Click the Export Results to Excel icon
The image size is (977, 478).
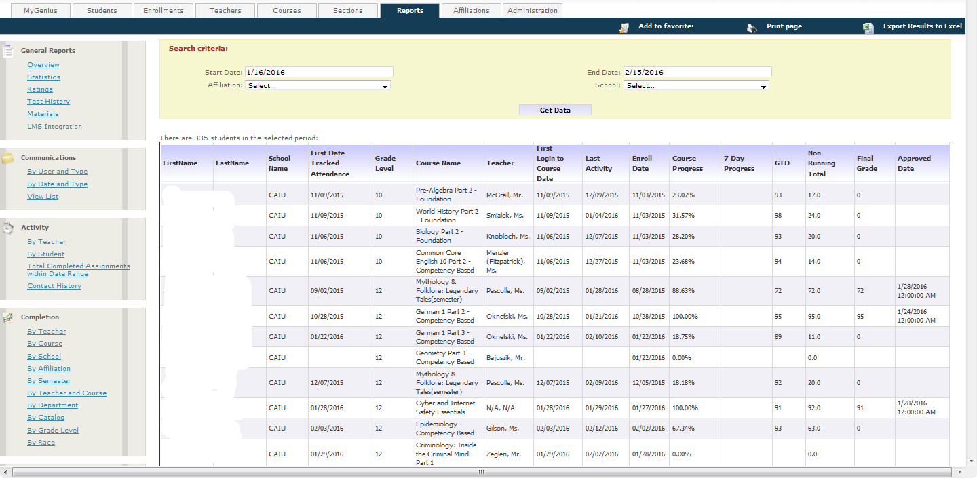868,27
